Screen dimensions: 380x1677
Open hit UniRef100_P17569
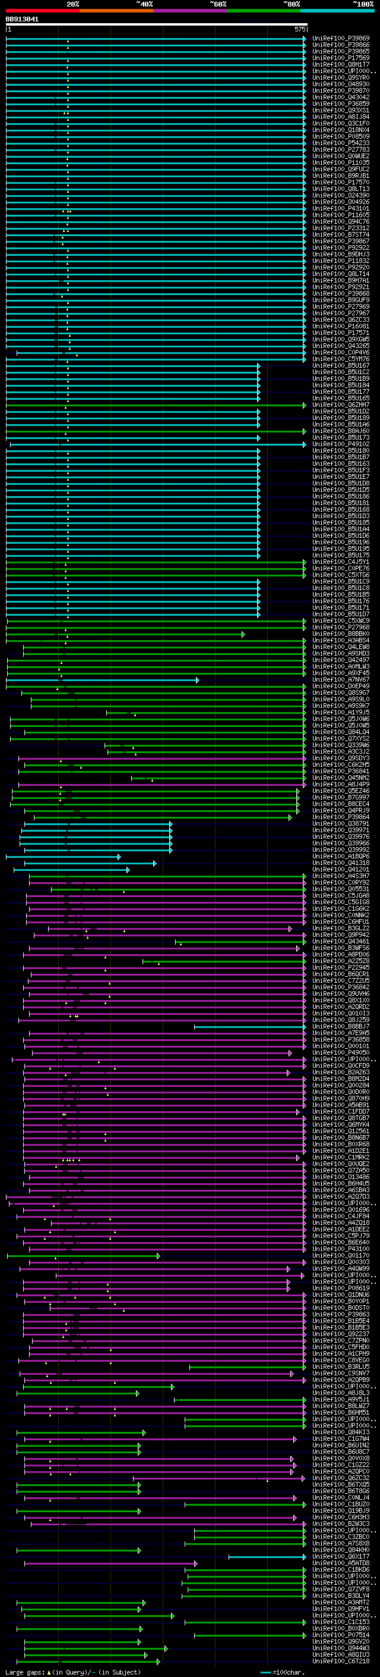341,58
